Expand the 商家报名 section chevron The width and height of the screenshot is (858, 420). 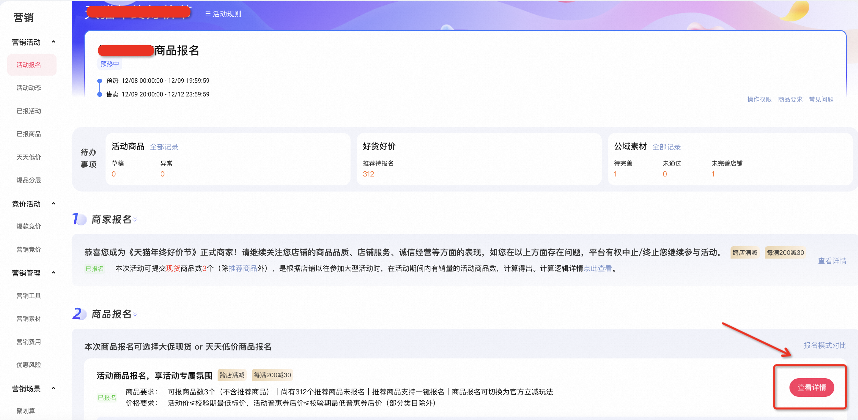click(x=135, y=220)
